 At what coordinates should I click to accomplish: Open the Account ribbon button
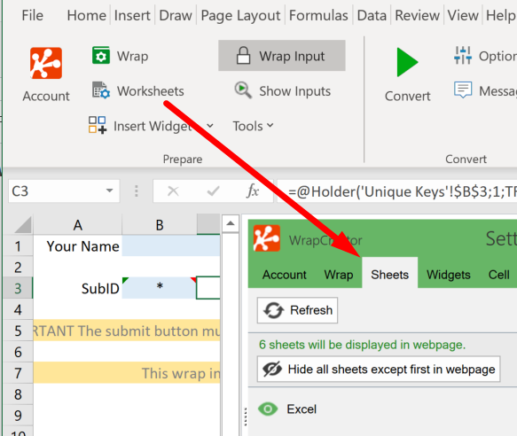[x=46, y=74]
